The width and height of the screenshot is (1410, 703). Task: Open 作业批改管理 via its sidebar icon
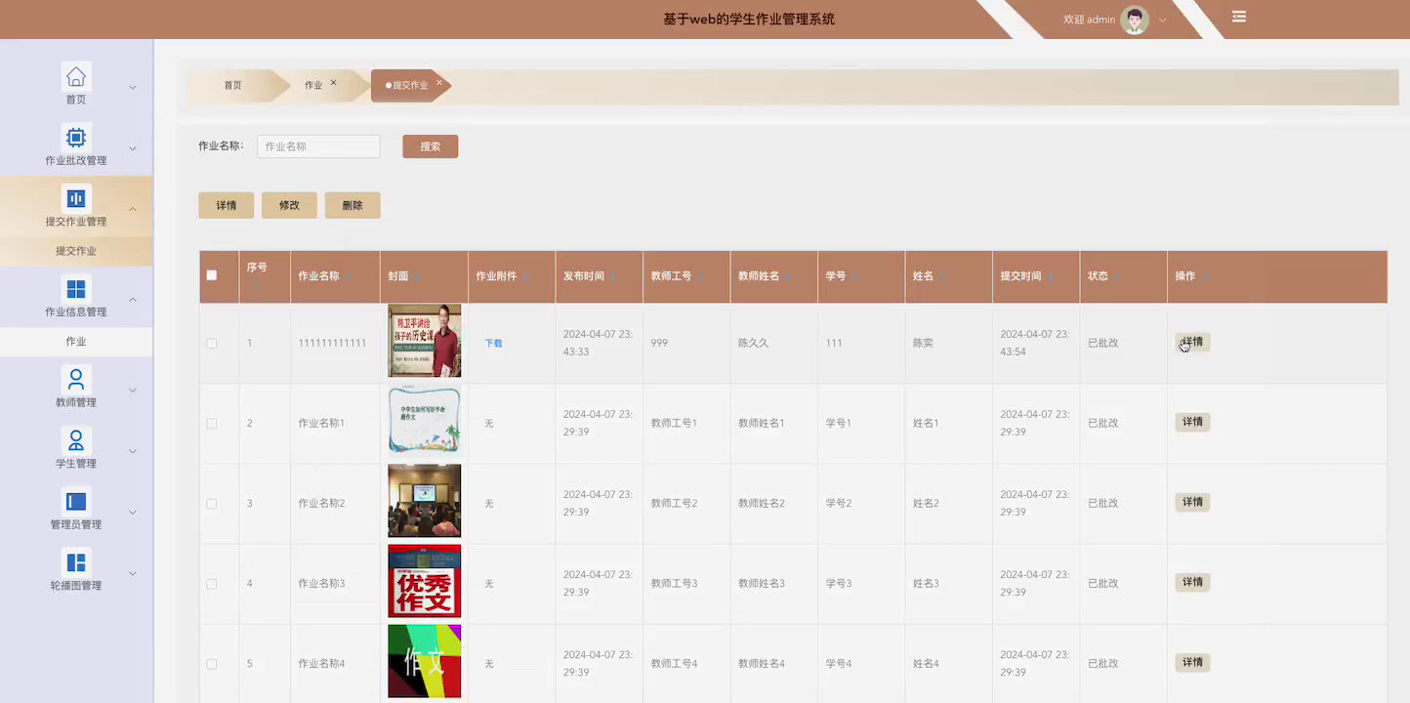[x=75, y=137]
